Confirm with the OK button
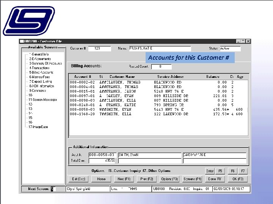The width and height of the screenshot is (273, 204). point(238,179)
